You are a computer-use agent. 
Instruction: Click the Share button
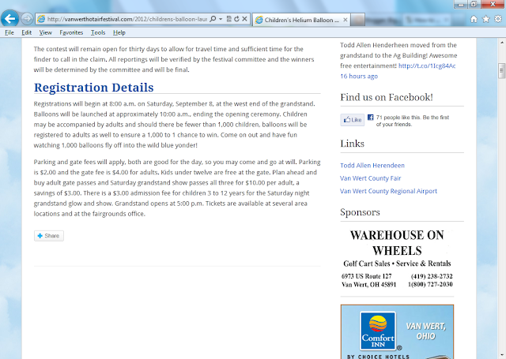click(x=49, y=236)
